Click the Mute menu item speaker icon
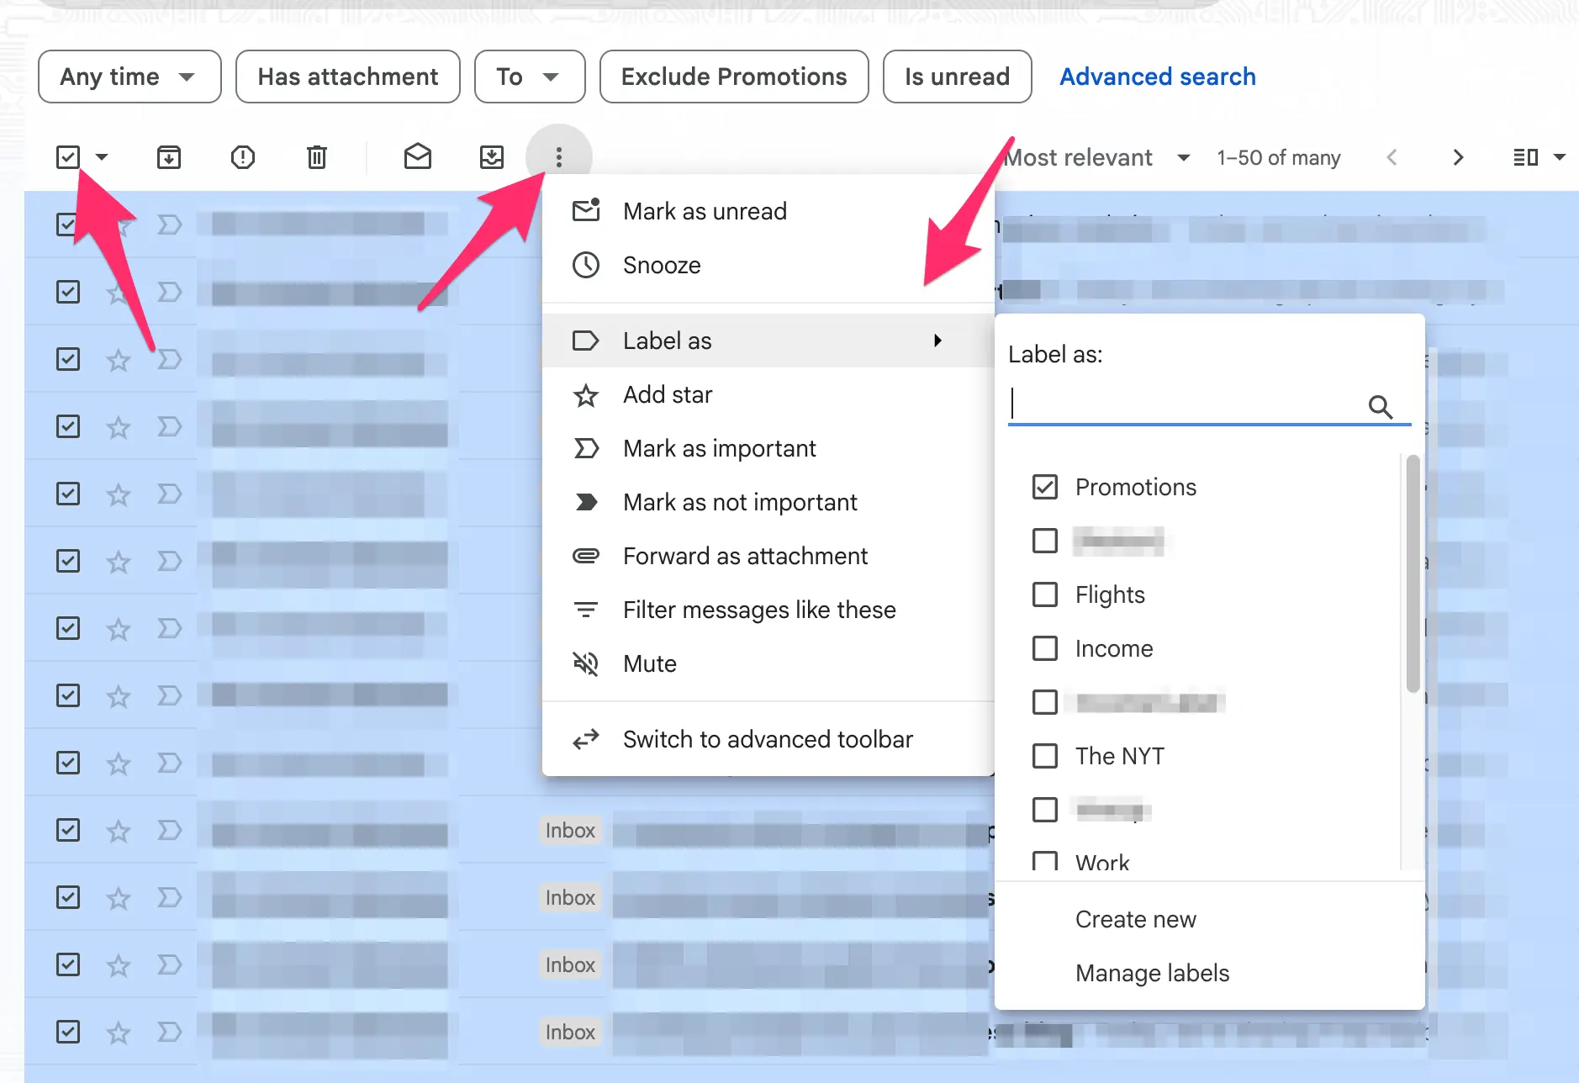This screenshot has height=1083, width=1579. click(x=586, y=663)
